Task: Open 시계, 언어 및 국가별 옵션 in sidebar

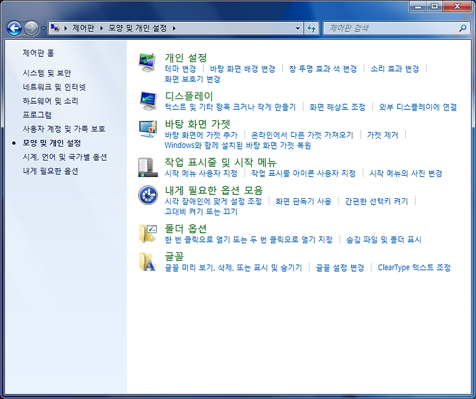Action: 65,157
